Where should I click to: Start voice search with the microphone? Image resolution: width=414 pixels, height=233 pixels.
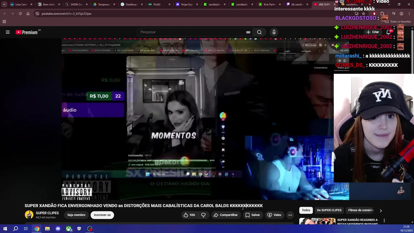[x=274, y=32]
